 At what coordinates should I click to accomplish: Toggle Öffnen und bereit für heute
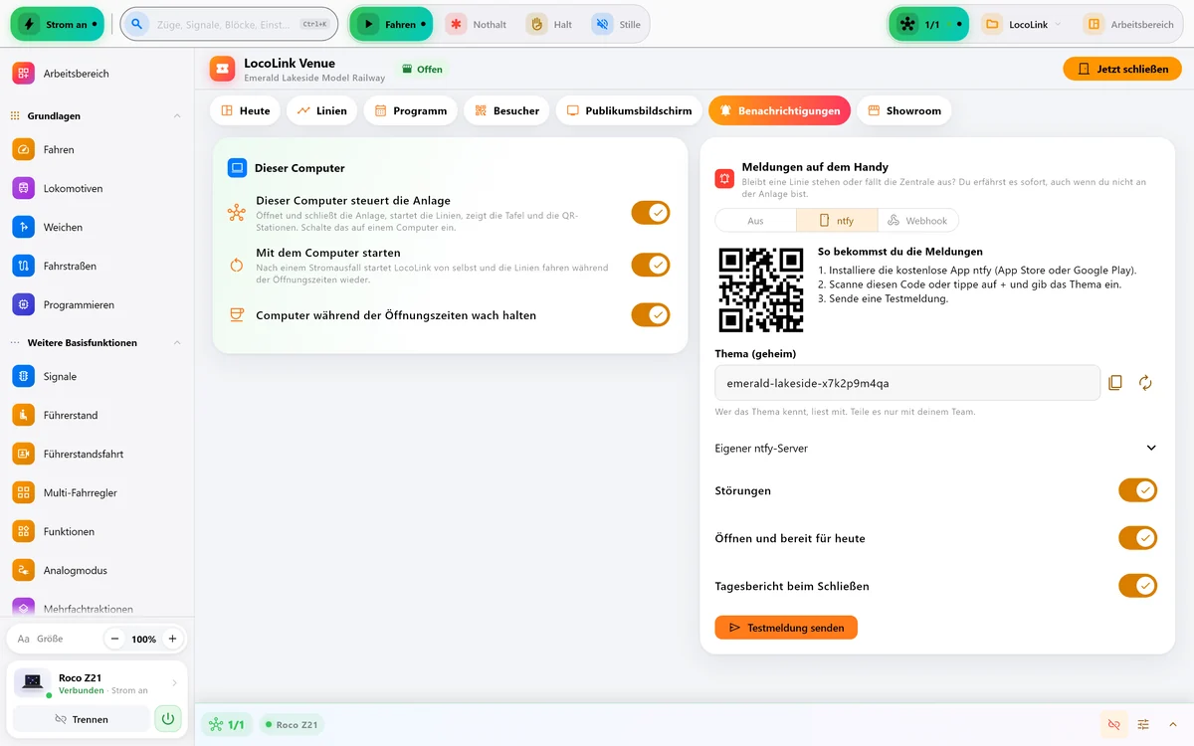click(1138, 538)
